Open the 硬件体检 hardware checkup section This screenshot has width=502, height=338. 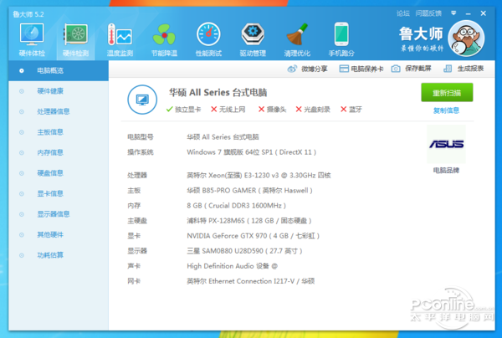(x=32, y=39)
